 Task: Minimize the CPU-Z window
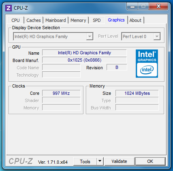[x=132, y=6]
